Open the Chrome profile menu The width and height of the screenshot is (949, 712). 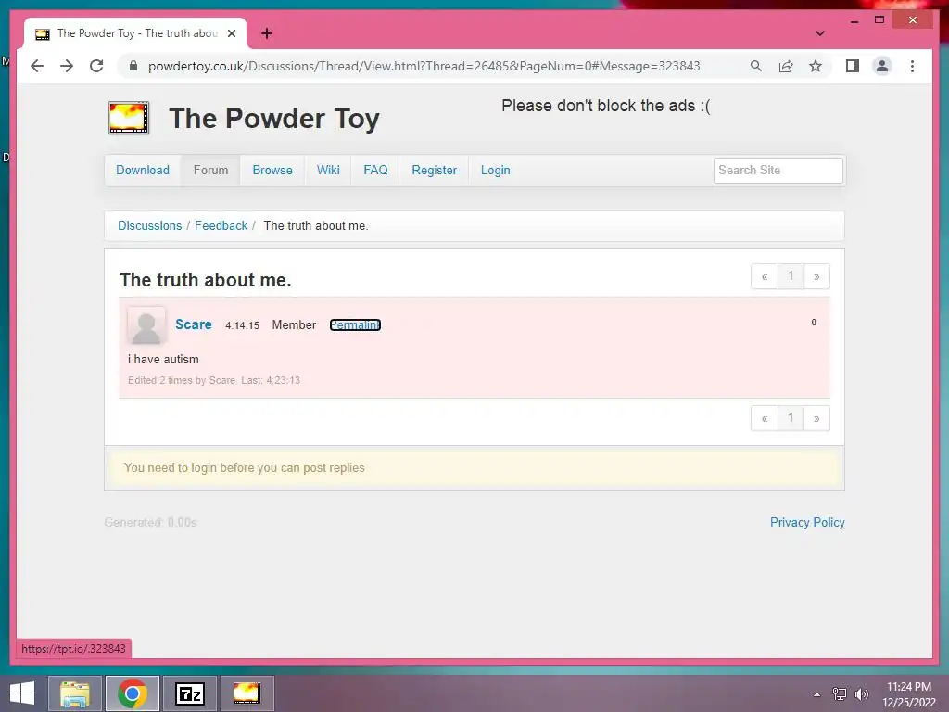click(882, 66)
